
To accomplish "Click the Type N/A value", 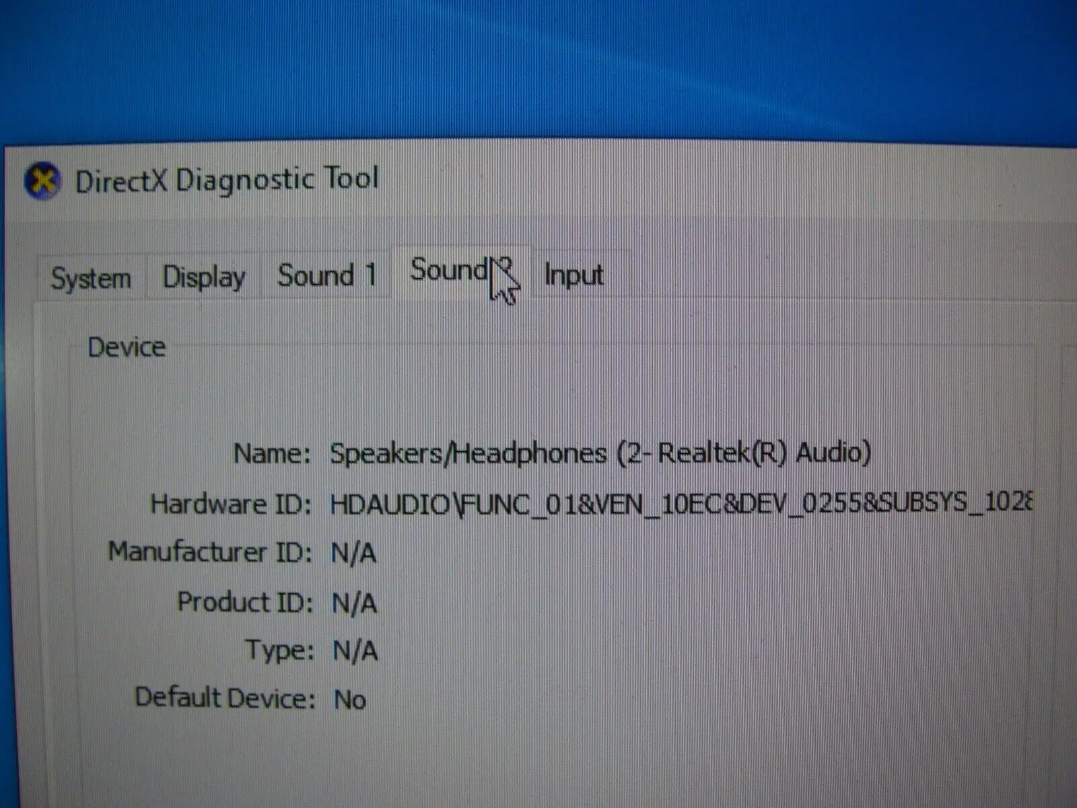I will pyautogui.click(x=355, y=652).
